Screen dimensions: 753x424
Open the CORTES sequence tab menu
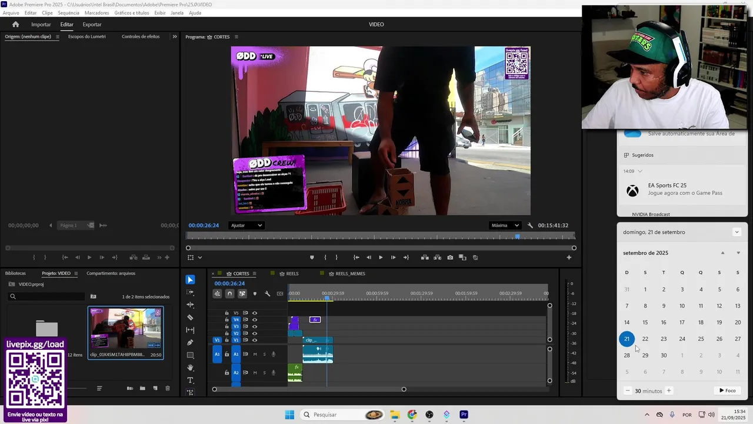pyautogui.click(x=254, y=274)
